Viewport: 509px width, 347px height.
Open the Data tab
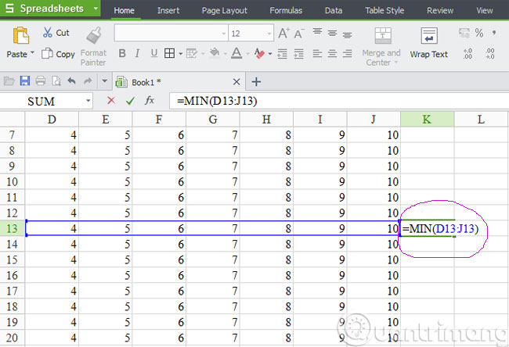pyautogui.click(x=334, y=10)
